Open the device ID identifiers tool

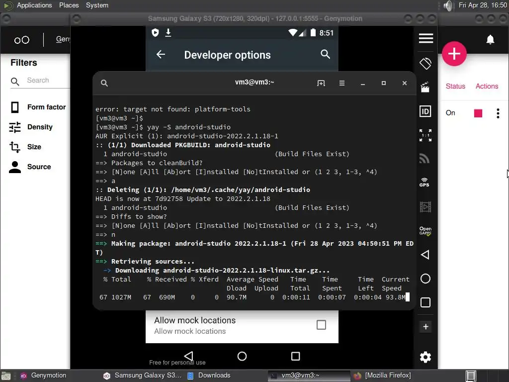pyautogui.click(x=425, y=111)
